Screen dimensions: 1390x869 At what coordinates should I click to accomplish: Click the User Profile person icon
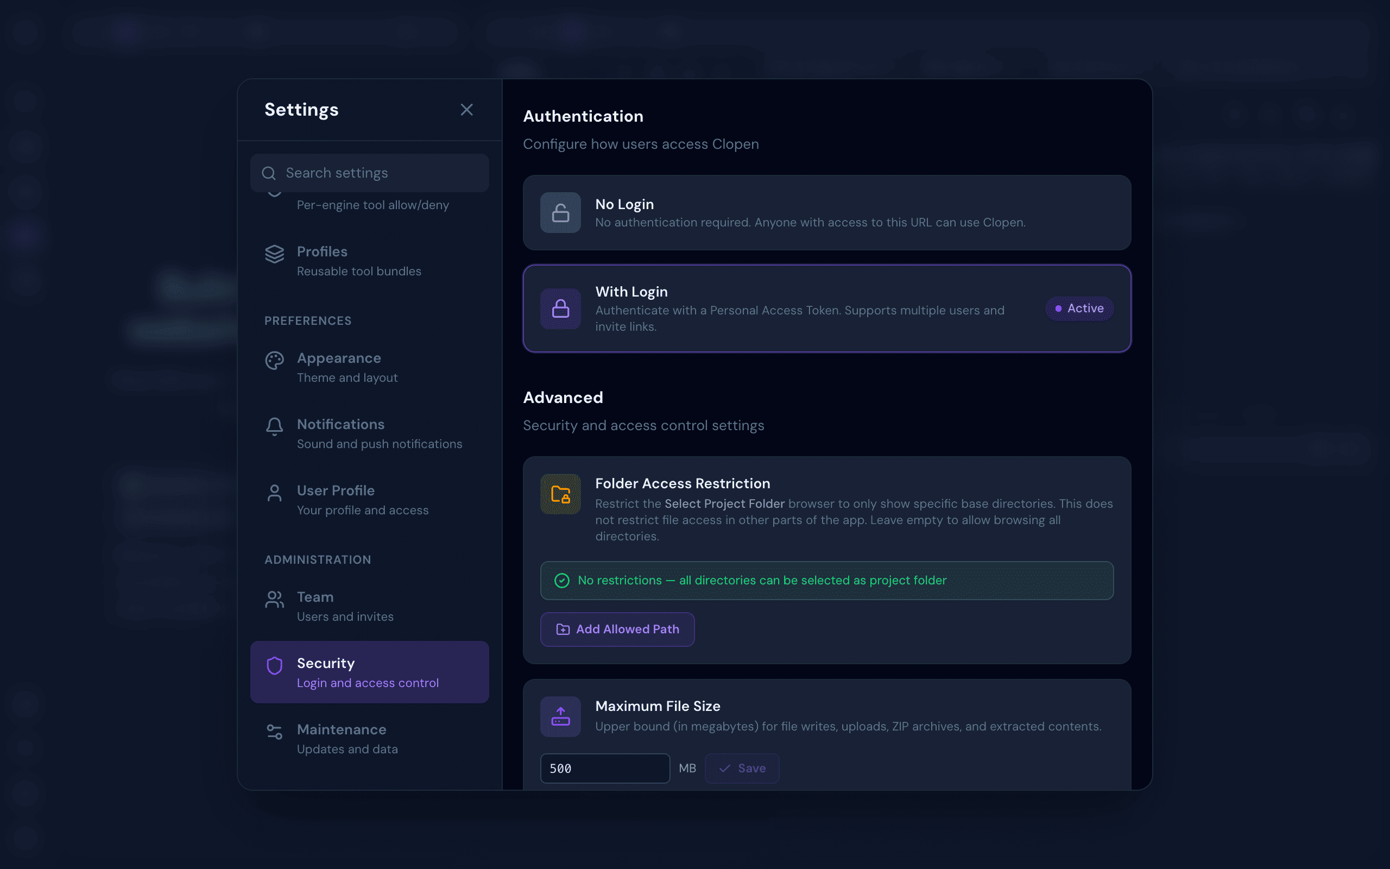pos(275,493)
